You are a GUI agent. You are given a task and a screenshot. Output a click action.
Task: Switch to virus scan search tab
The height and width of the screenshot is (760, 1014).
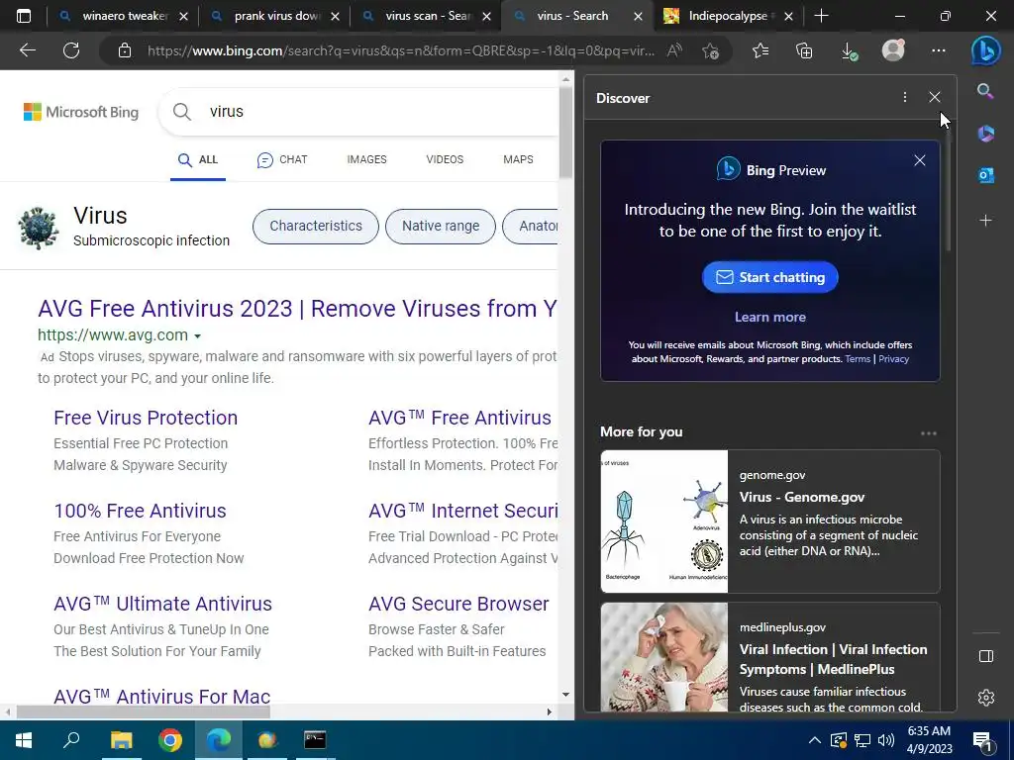pyautogui.click(x=426, y=16)
